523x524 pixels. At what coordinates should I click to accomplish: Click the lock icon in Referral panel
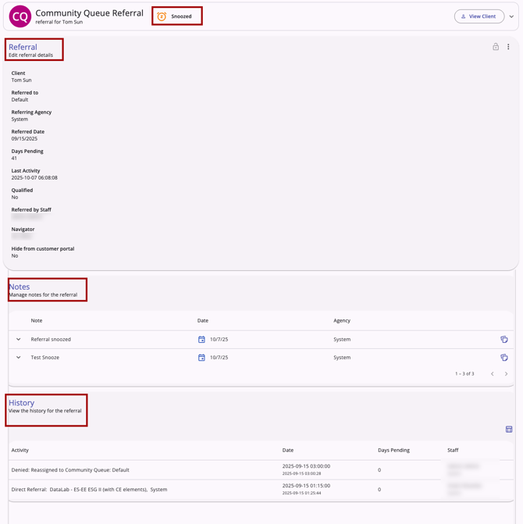point(496,47)
